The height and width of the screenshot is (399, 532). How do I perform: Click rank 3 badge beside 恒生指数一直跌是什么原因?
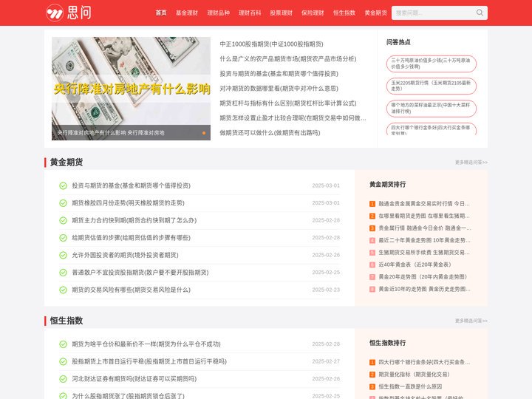(372, 386)
